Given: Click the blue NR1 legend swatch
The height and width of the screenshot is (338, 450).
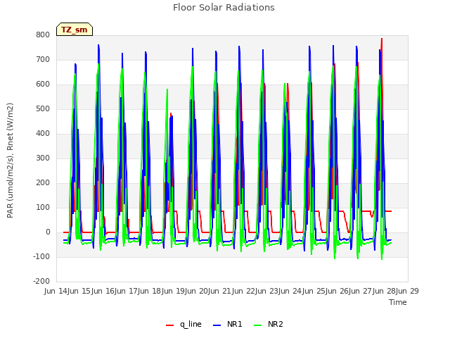Looking at the screenshot, I should click(217, 325).
